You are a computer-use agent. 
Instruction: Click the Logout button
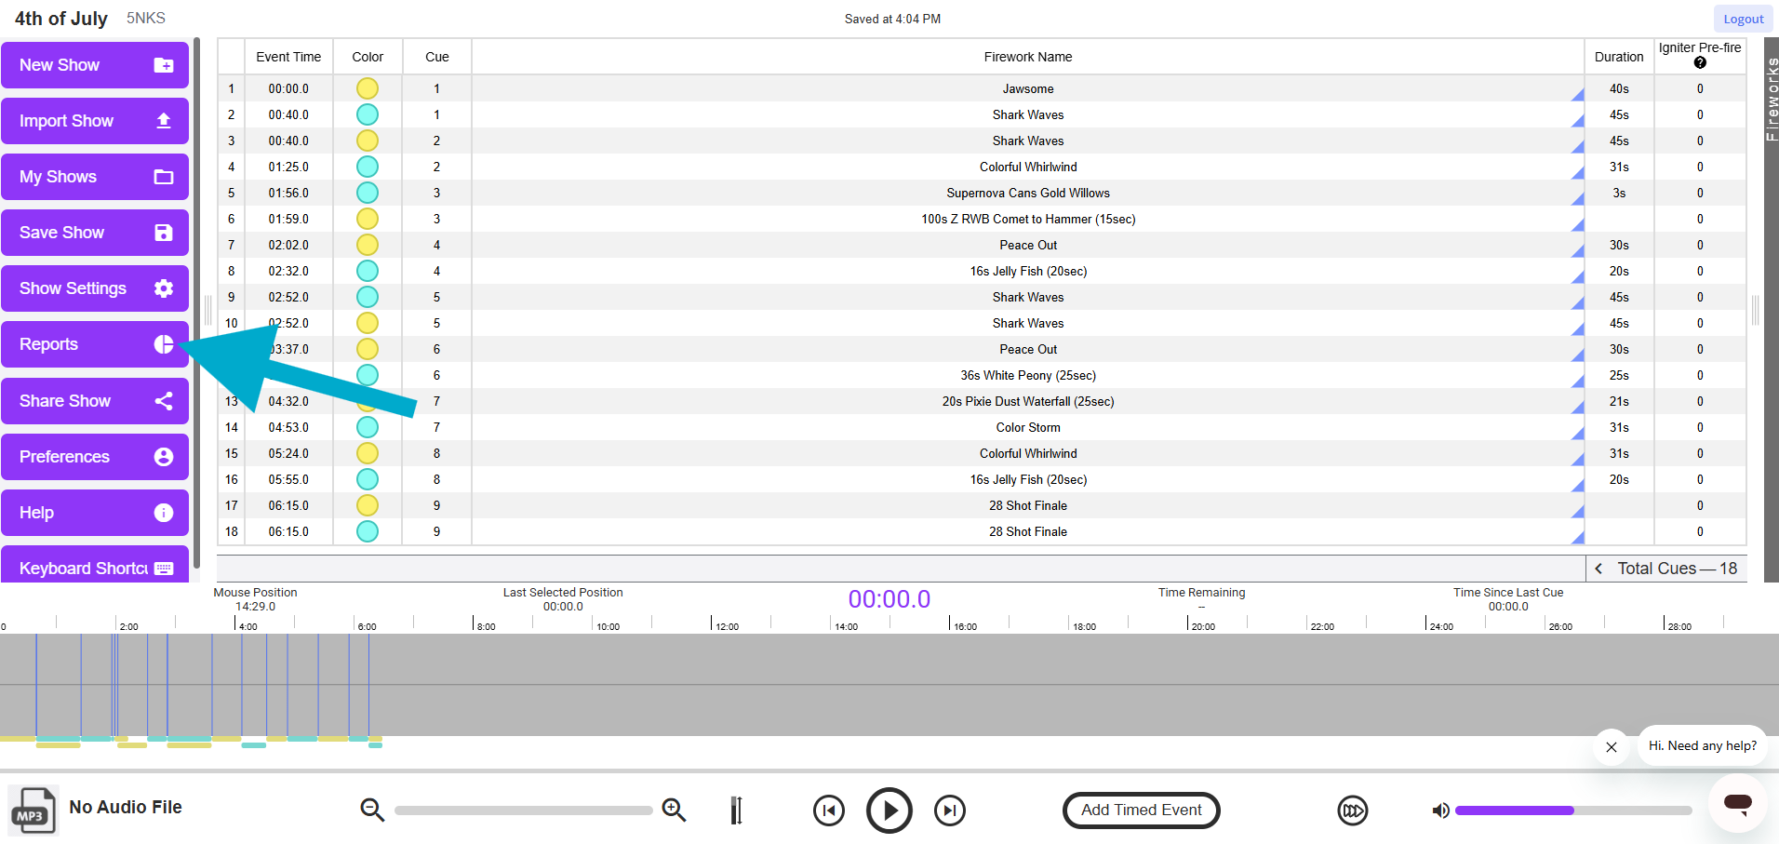tap(1743, 19)
